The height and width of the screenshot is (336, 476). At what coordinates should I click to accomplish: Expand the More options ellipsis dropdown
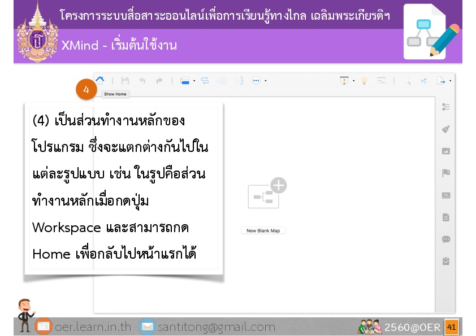[x=265, y=81]
